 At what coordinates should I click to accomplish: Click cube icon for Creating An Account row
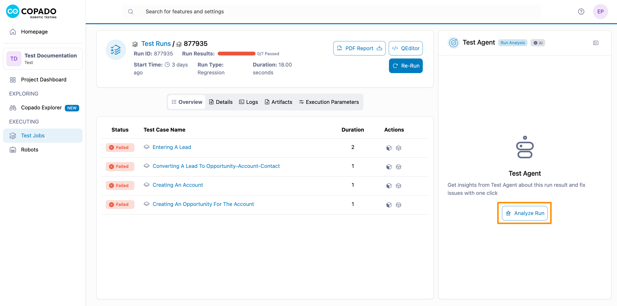tap(389, 186)
